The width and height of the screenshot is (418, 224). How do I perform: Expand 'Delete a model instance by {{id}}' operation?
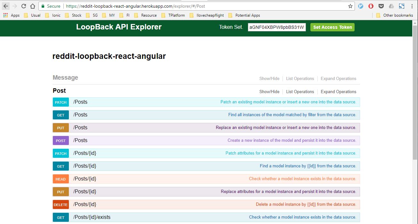tap(306, 204)
